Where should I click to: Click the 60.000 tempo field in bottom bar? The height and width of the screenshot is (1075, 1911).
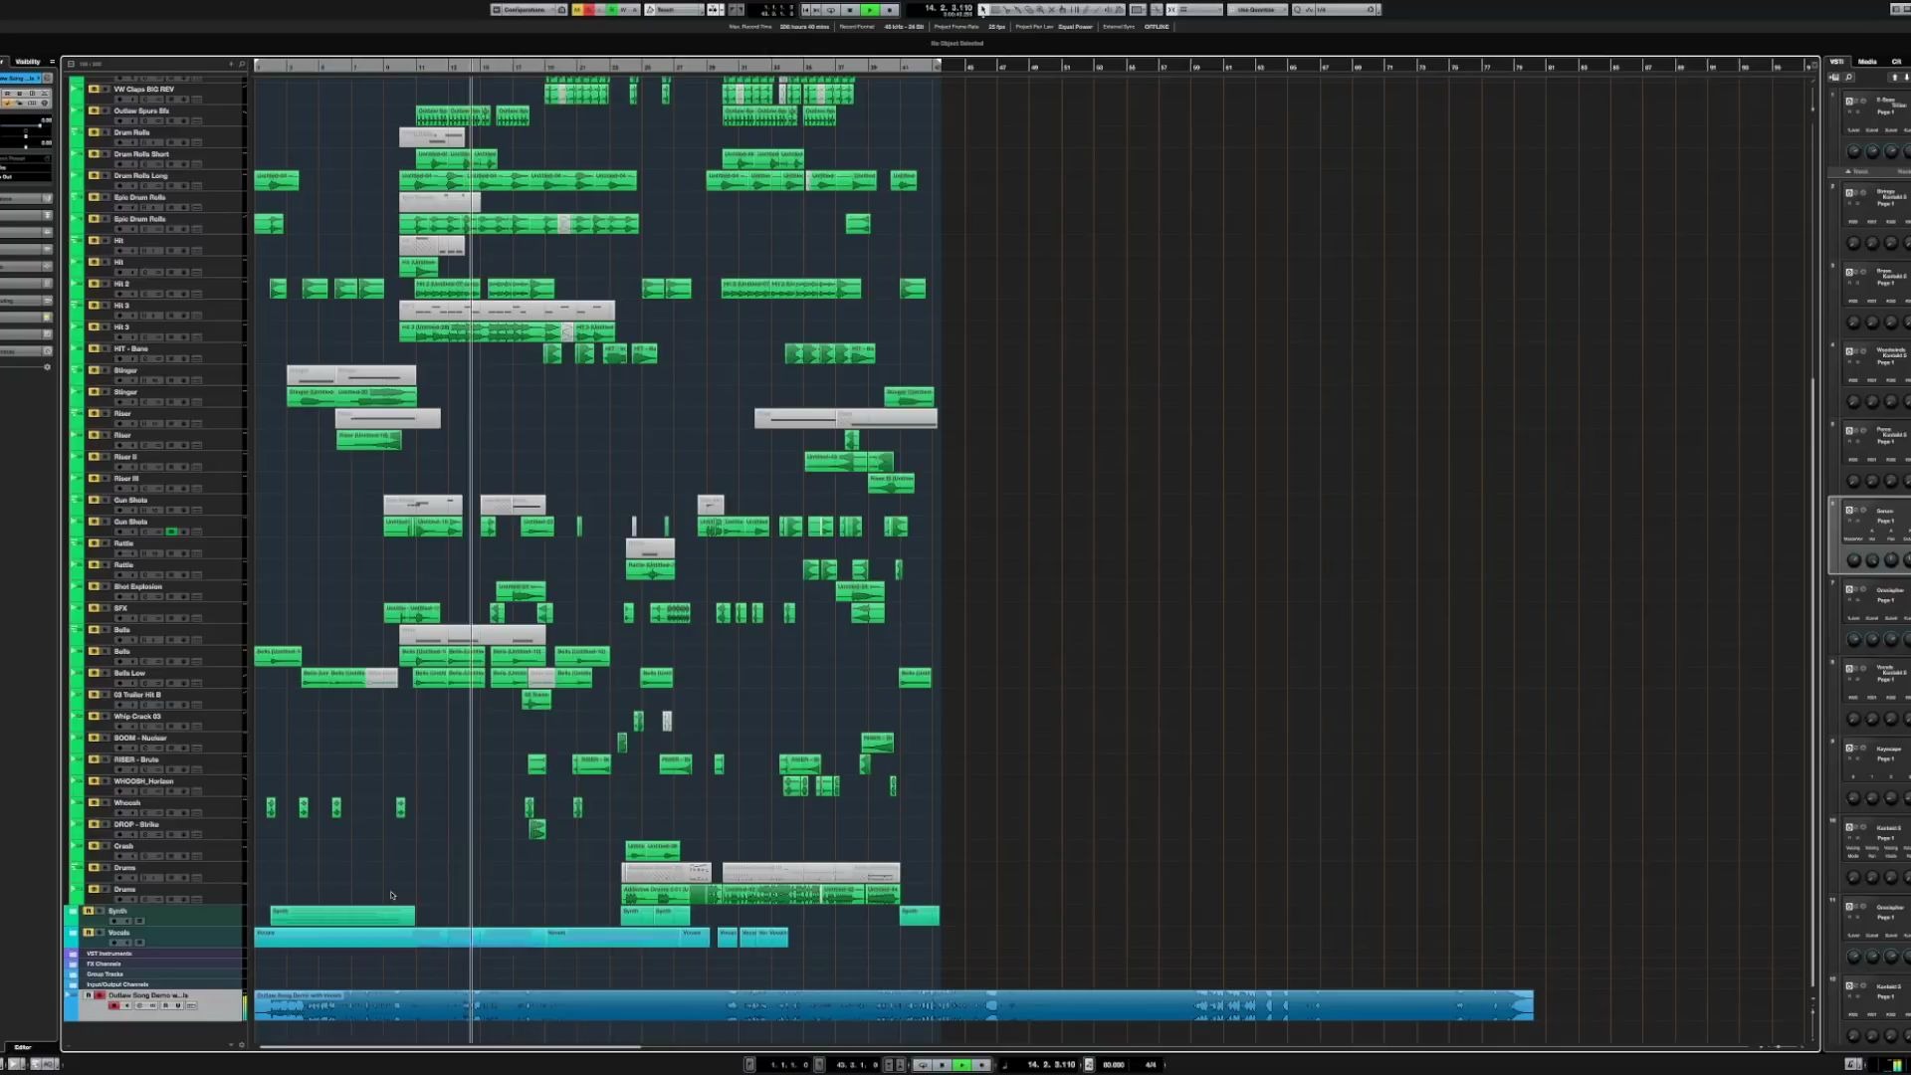[1114, 1065]
